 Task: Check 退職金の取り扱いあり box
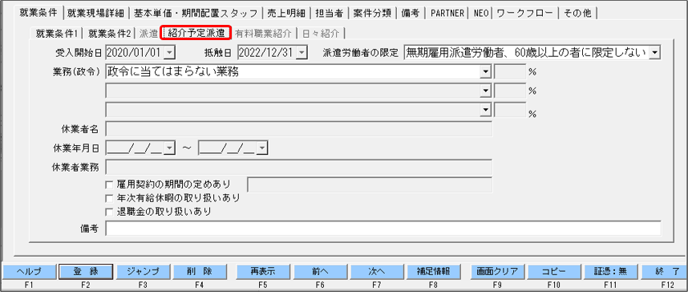point(110,212)
